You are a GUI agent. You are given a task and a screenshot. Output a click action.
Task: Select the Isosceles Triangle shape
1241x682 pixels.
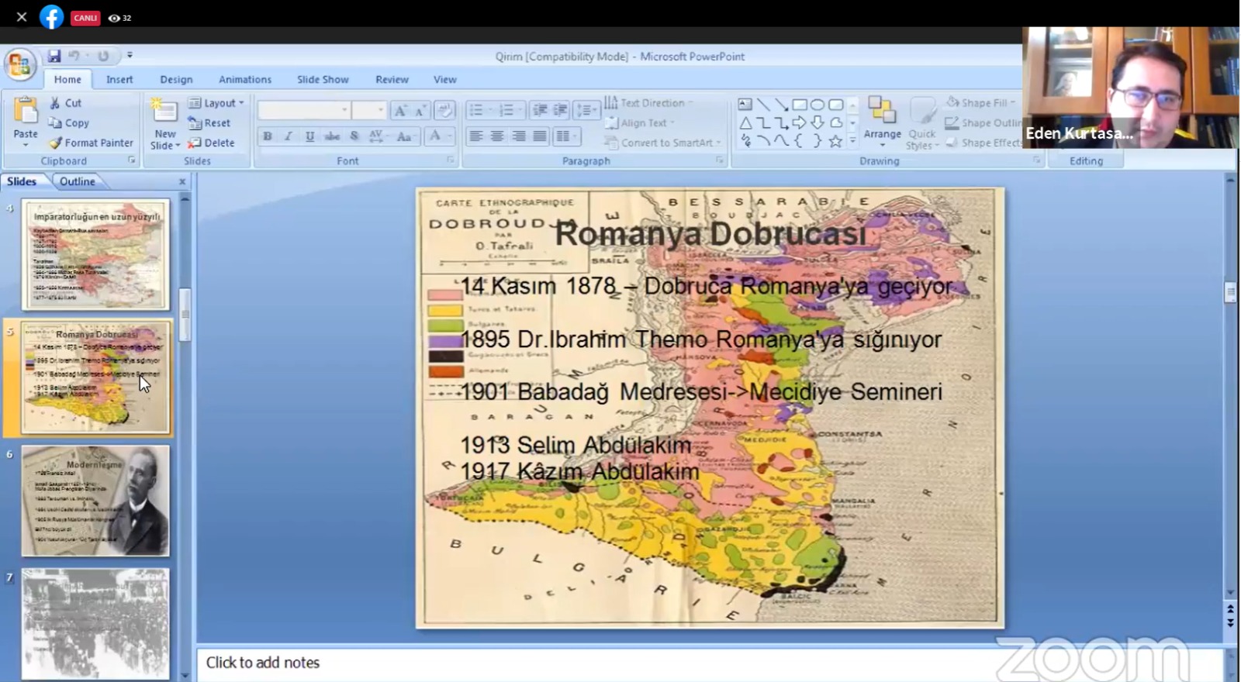click(x=745, y=122)
